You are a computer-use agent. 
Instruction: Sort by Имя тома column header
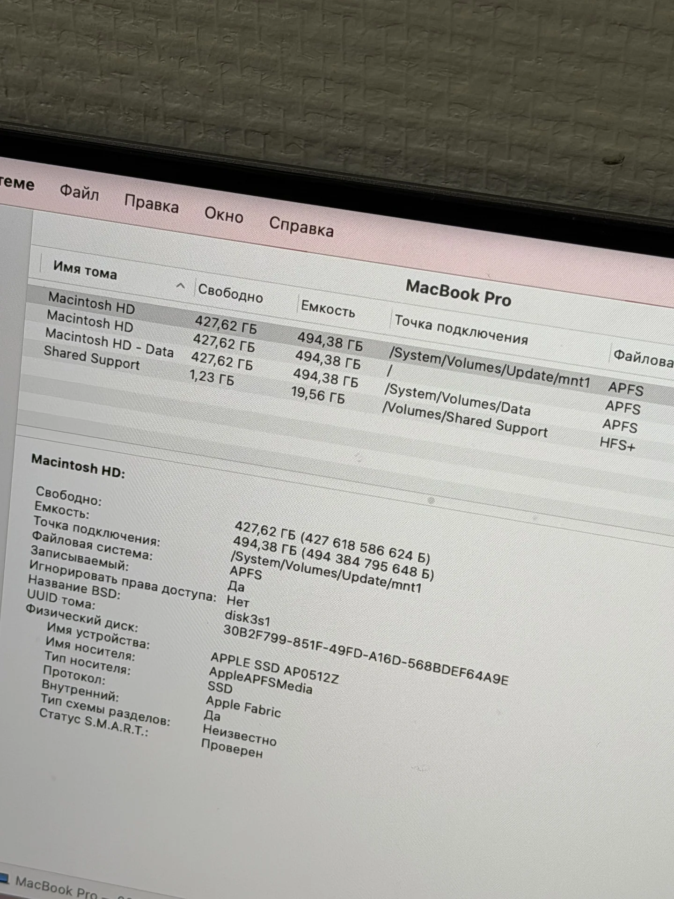tap(85, 270)
